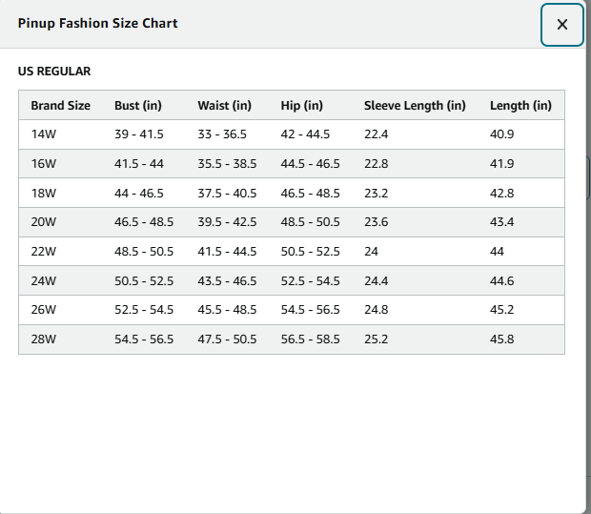Click waist value 33 - 36.5
Image resolution: width=591 pixels, height=514 pixels.
pos(222,134)
